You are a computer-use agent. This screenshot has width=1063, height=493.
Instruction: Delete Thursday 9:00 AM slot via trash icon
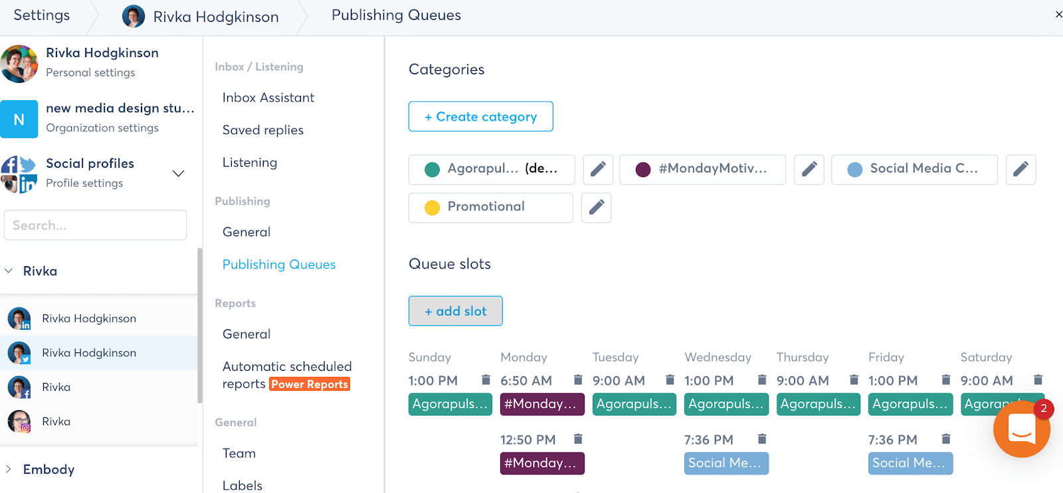[854, 380]
